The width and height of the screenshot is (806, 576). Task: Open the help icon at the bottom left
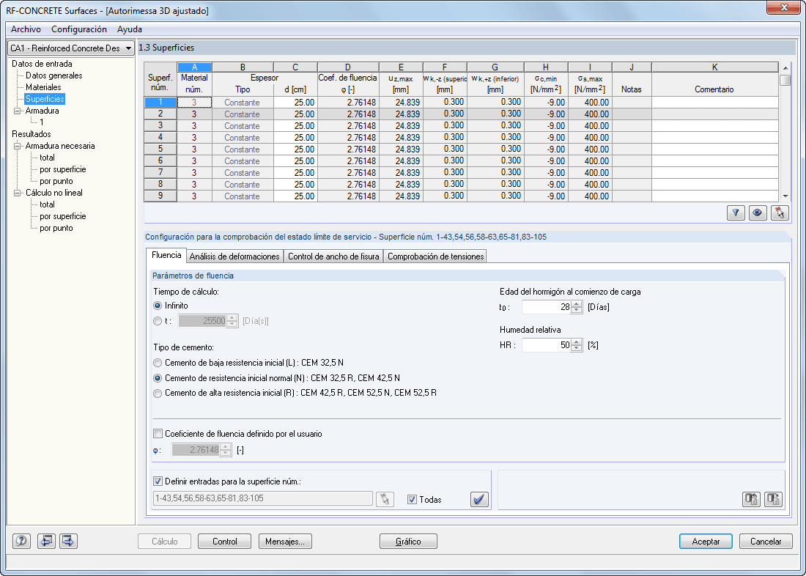pos(21,541)
